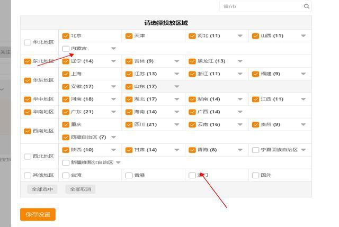Expand the 西藏自治区 (7) dropdown arrow
Image resolution: width=339 pixels, height=227 pixels.
pos(113,138)
